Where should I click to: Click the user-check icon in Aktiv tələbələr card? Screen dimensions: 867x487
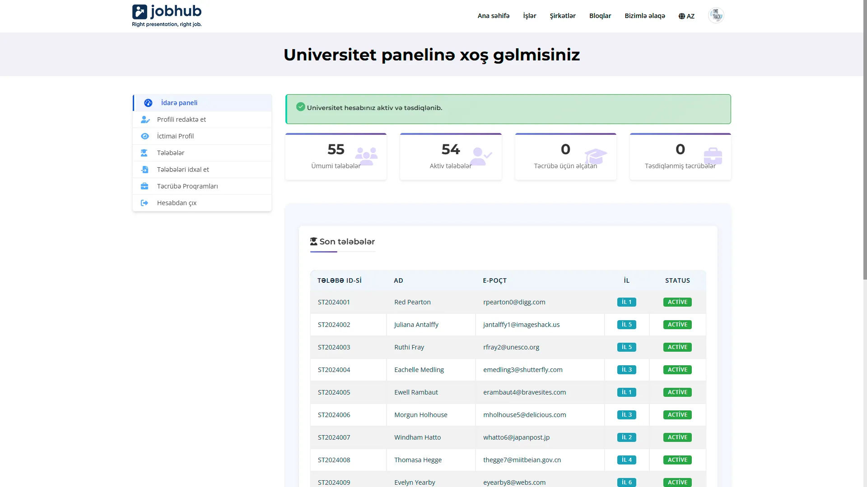tap(481, 156)
